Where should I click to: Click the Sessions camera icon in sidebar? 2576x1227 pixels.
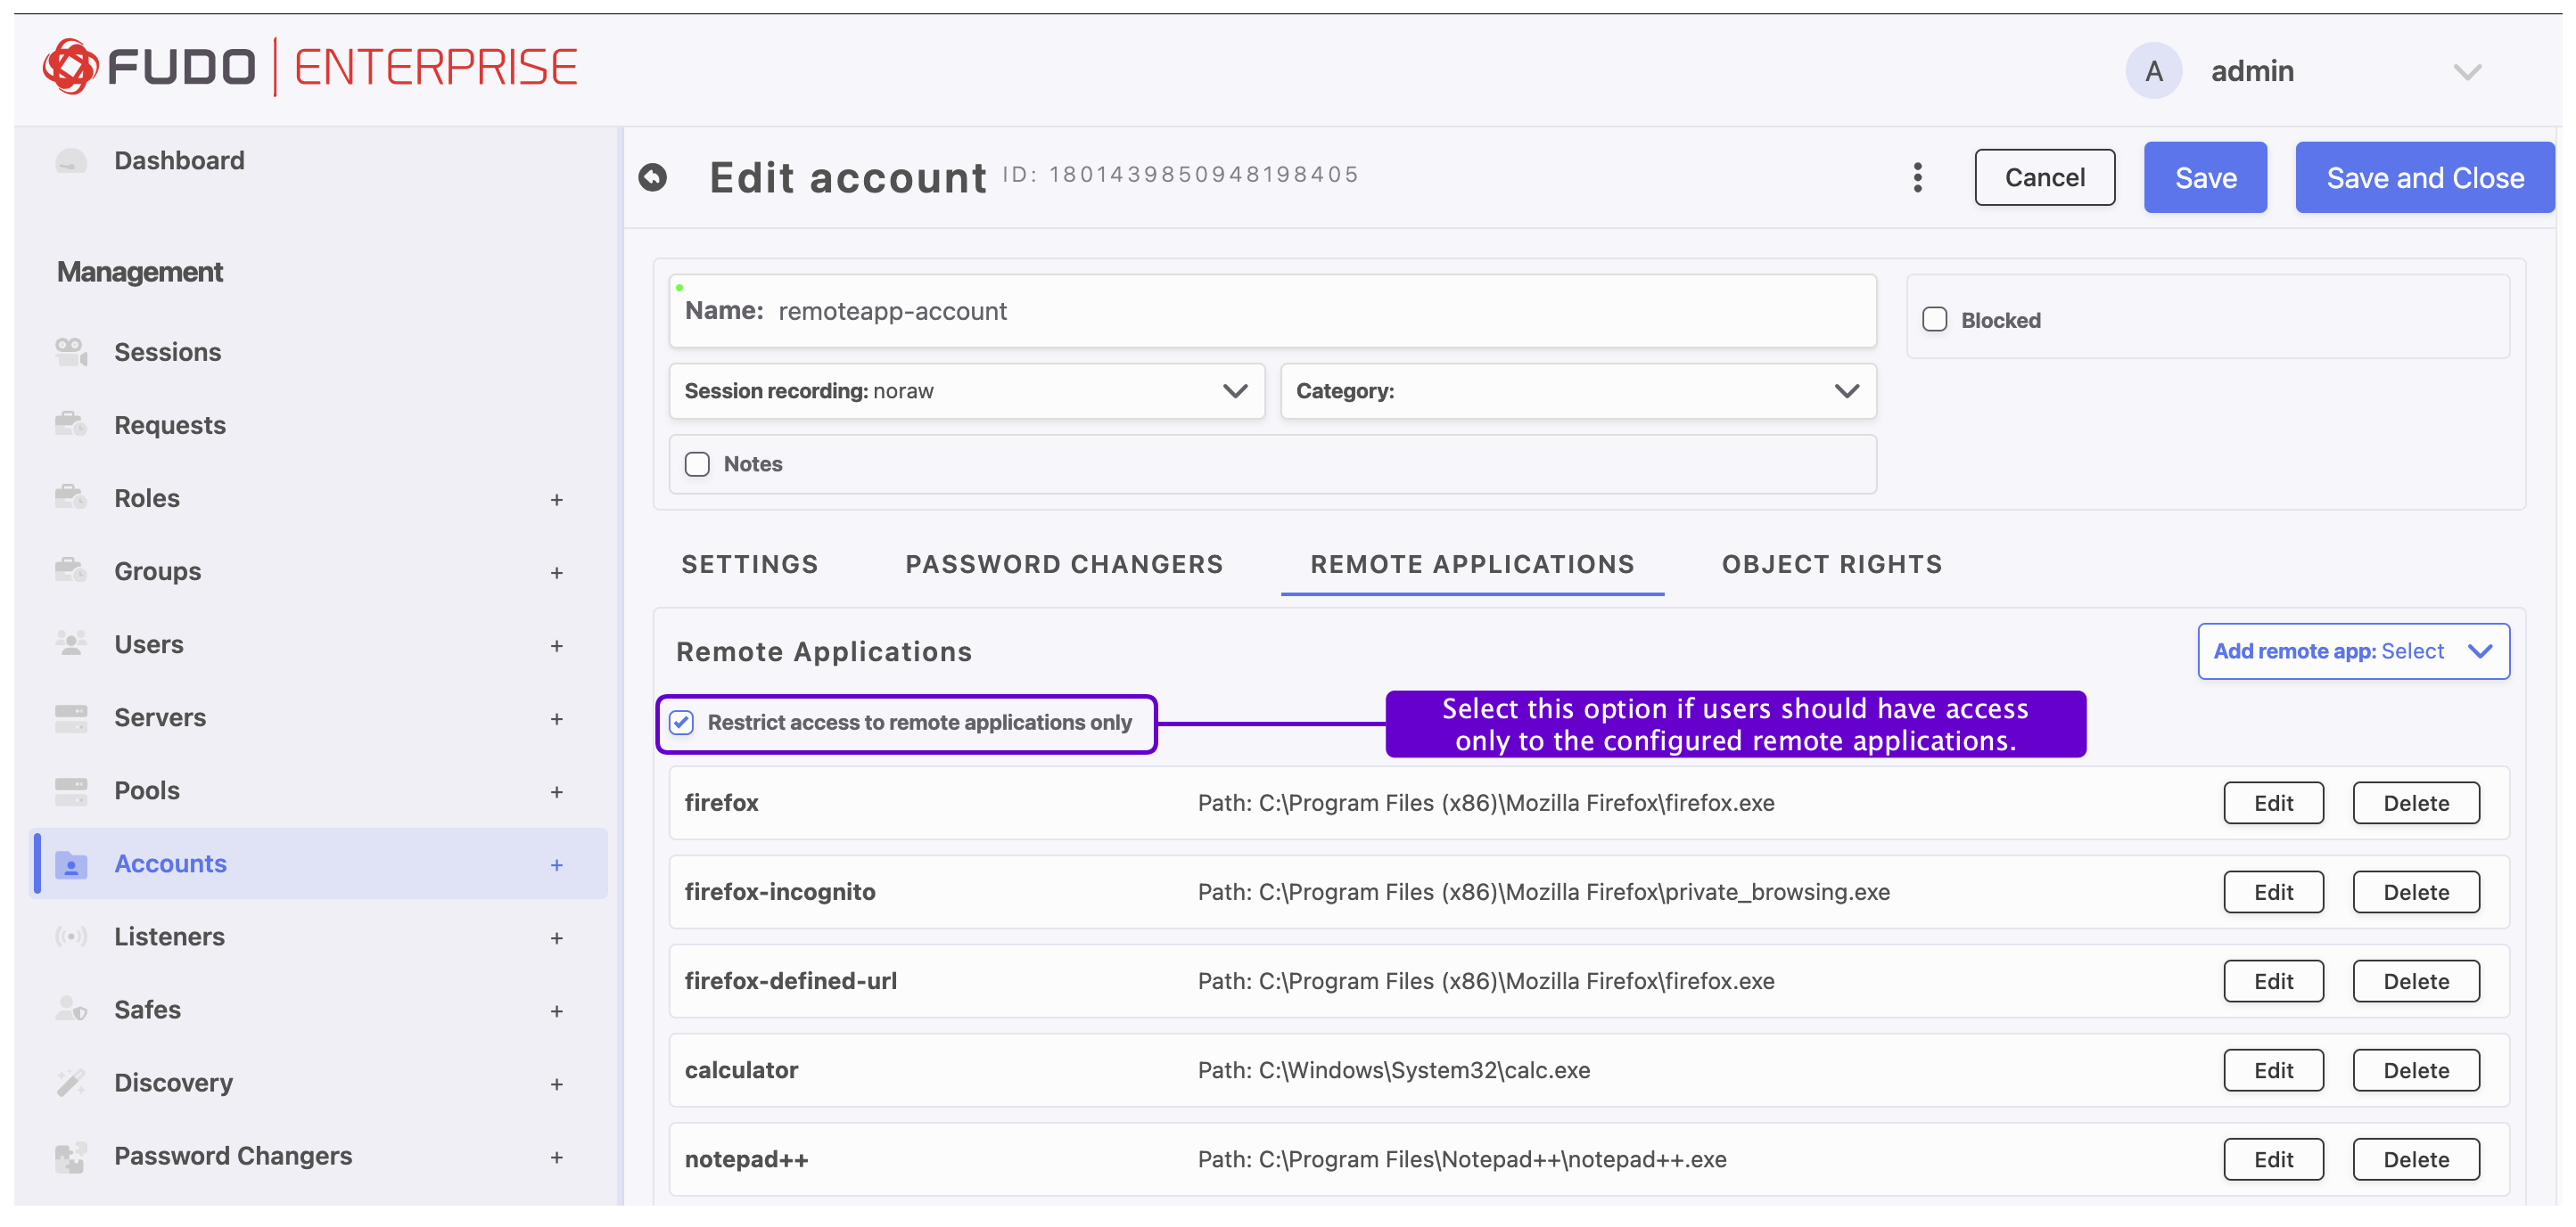tap(70, 352)
